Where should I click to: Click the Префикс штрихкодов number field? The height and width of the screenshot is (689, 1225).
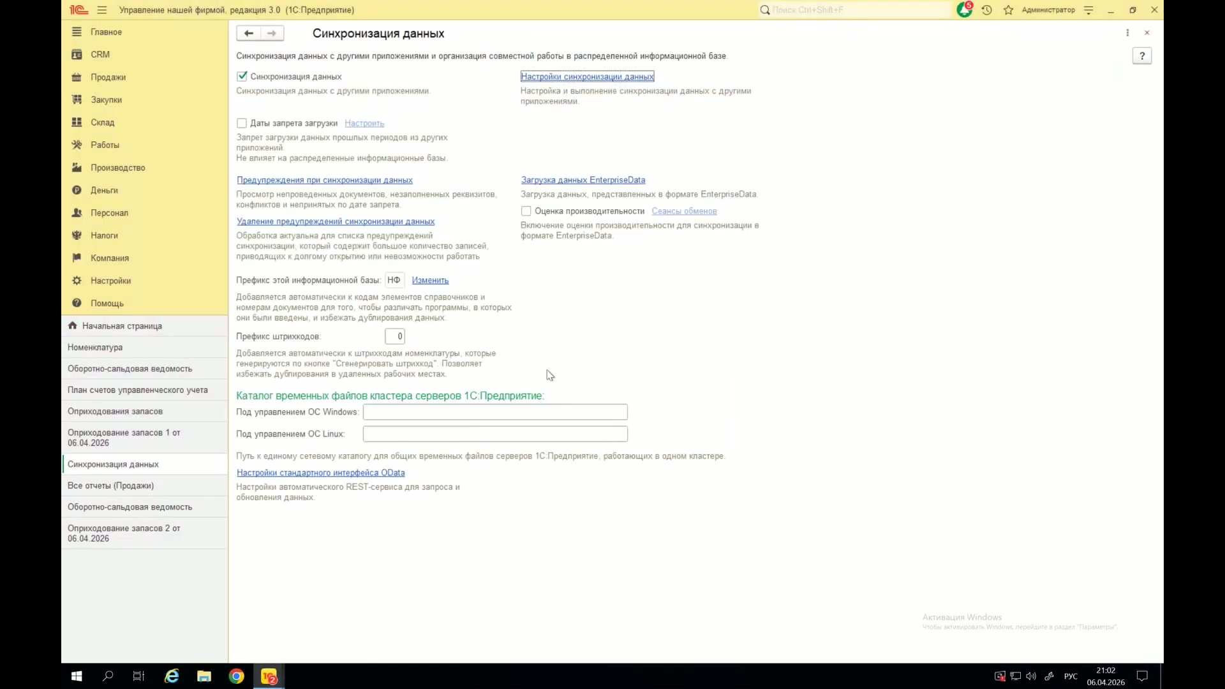pyautogui.click(x=395, y=337)
